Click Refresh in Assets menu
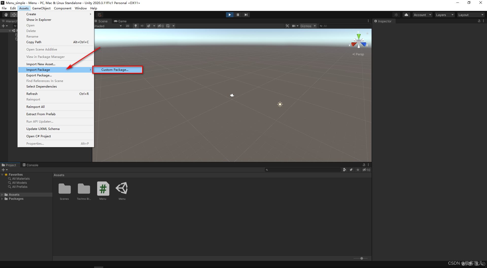 (56, 94)
